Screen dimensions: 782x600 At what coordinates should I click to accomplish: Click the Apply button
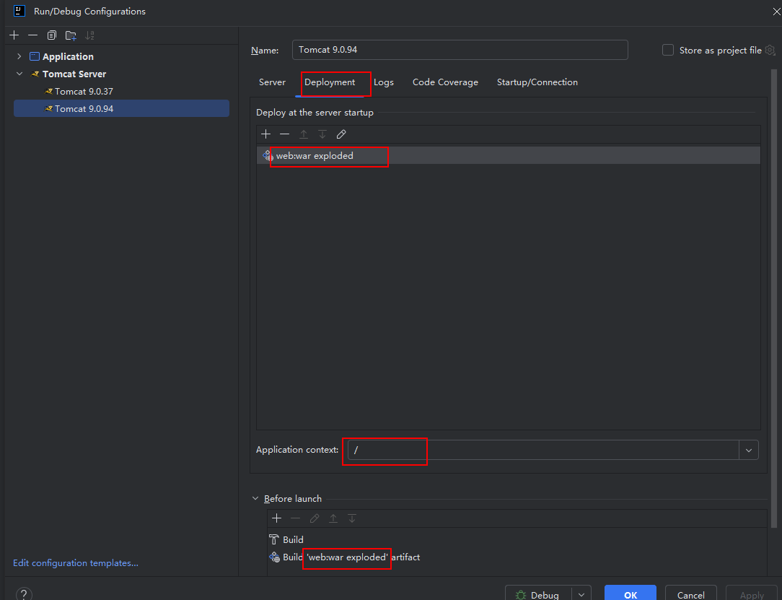(752, 594)
